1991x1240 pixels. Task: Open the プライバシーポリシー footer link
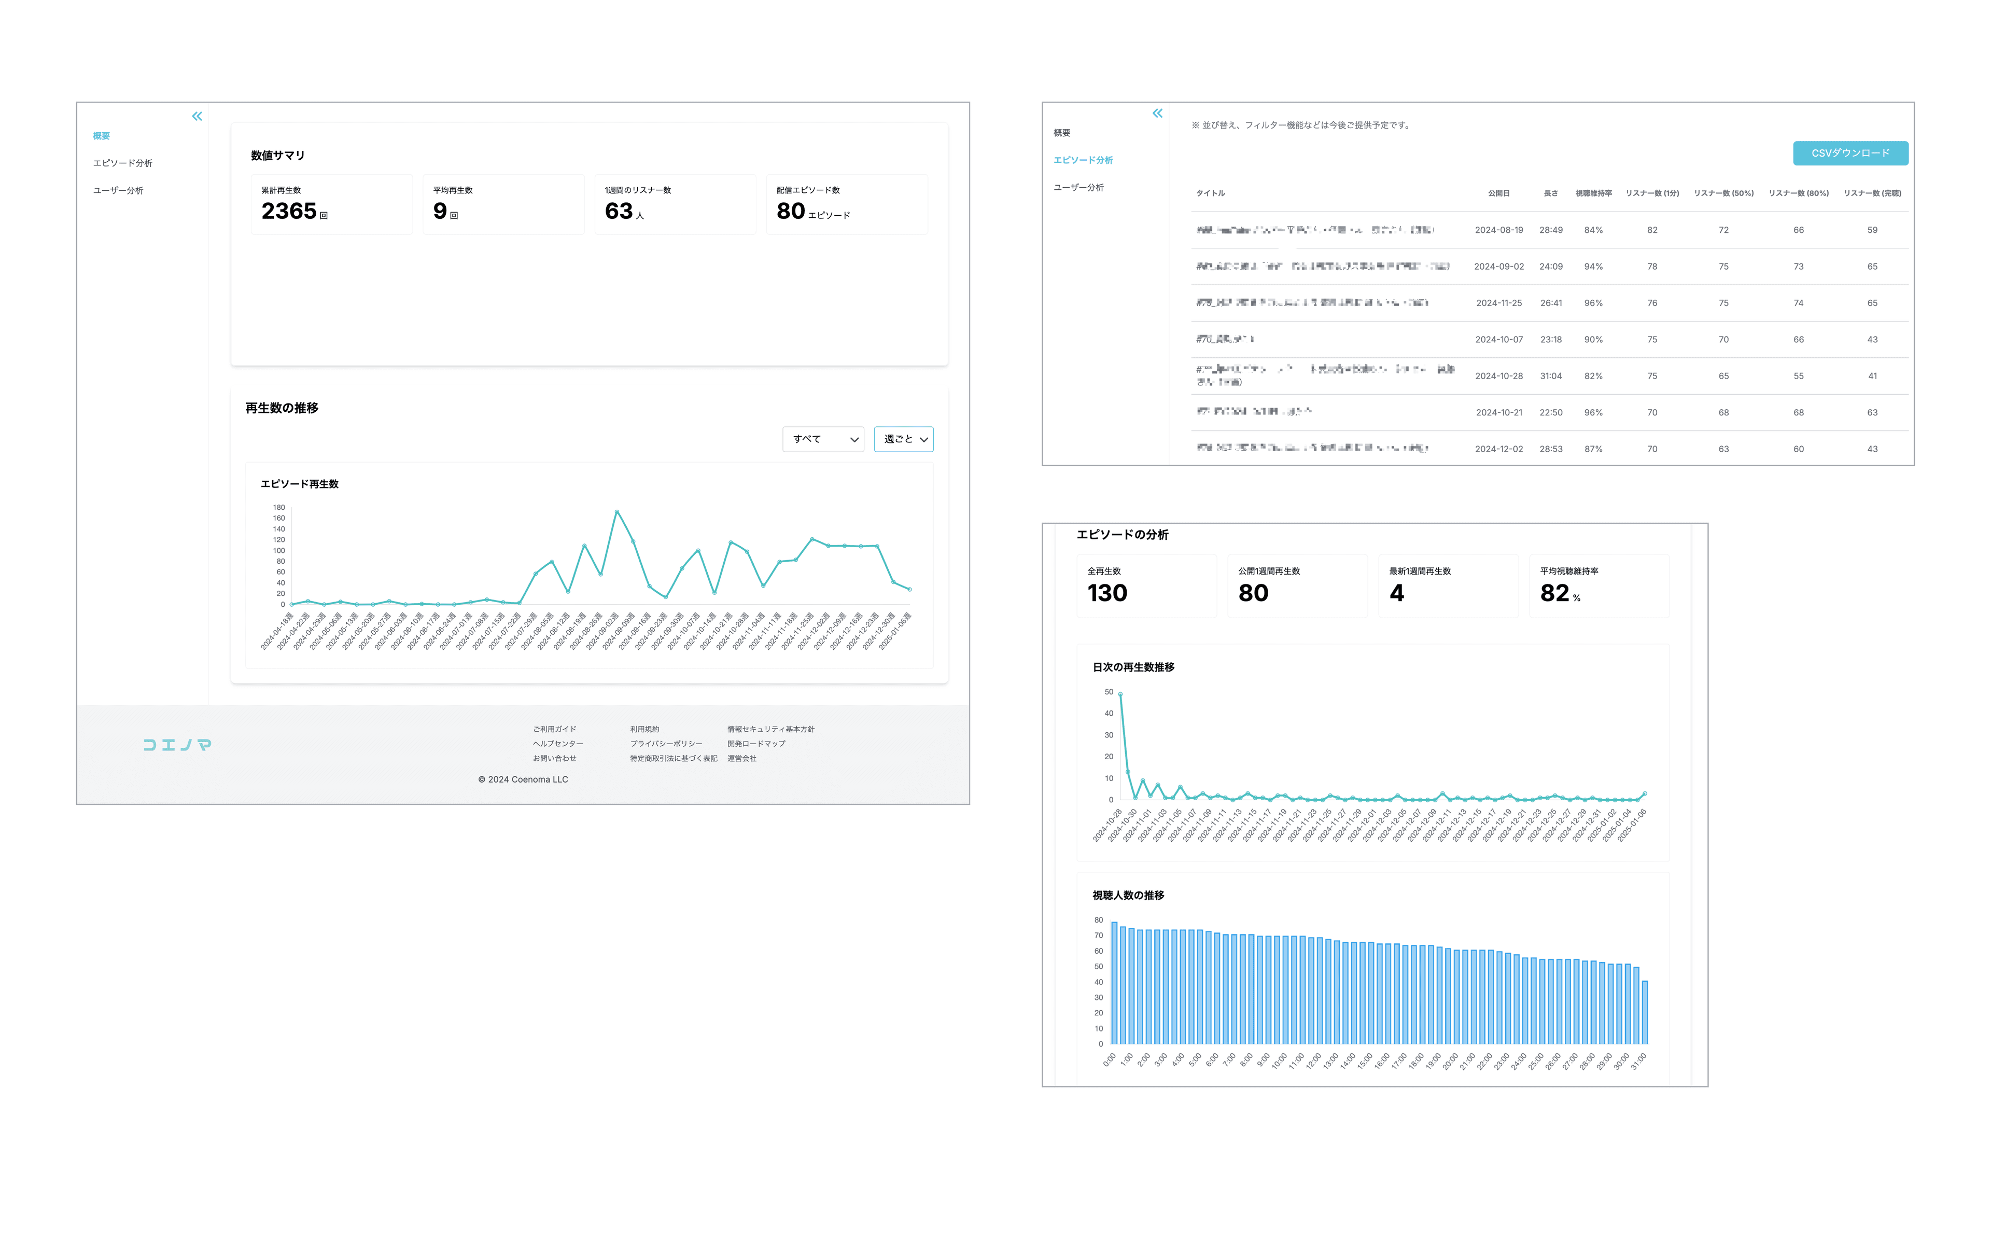pos(666,744)
